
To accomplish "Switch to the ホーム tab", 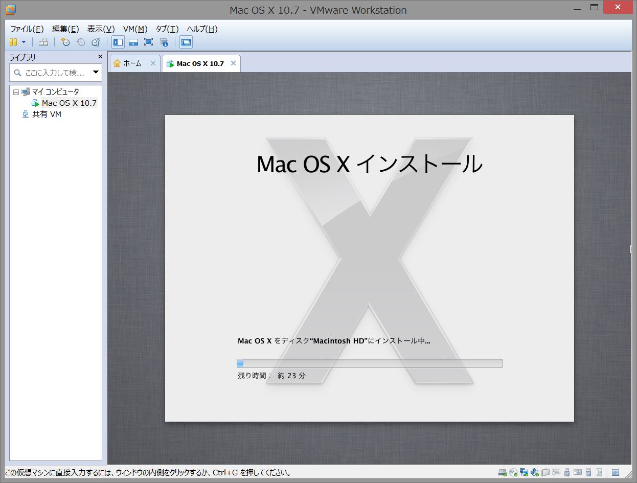I will click(135, 63).
